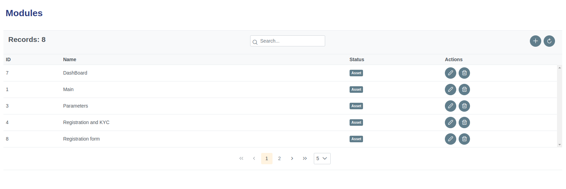566x189 pixels.
Task: Delete the Main module row
Action: pyautogui.click(x=464, y=89)
